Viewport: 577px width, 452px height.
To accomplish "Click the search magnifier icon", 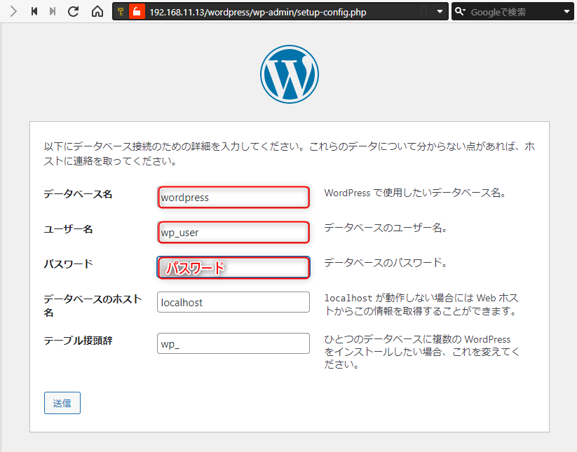I will tap(461, 12).
